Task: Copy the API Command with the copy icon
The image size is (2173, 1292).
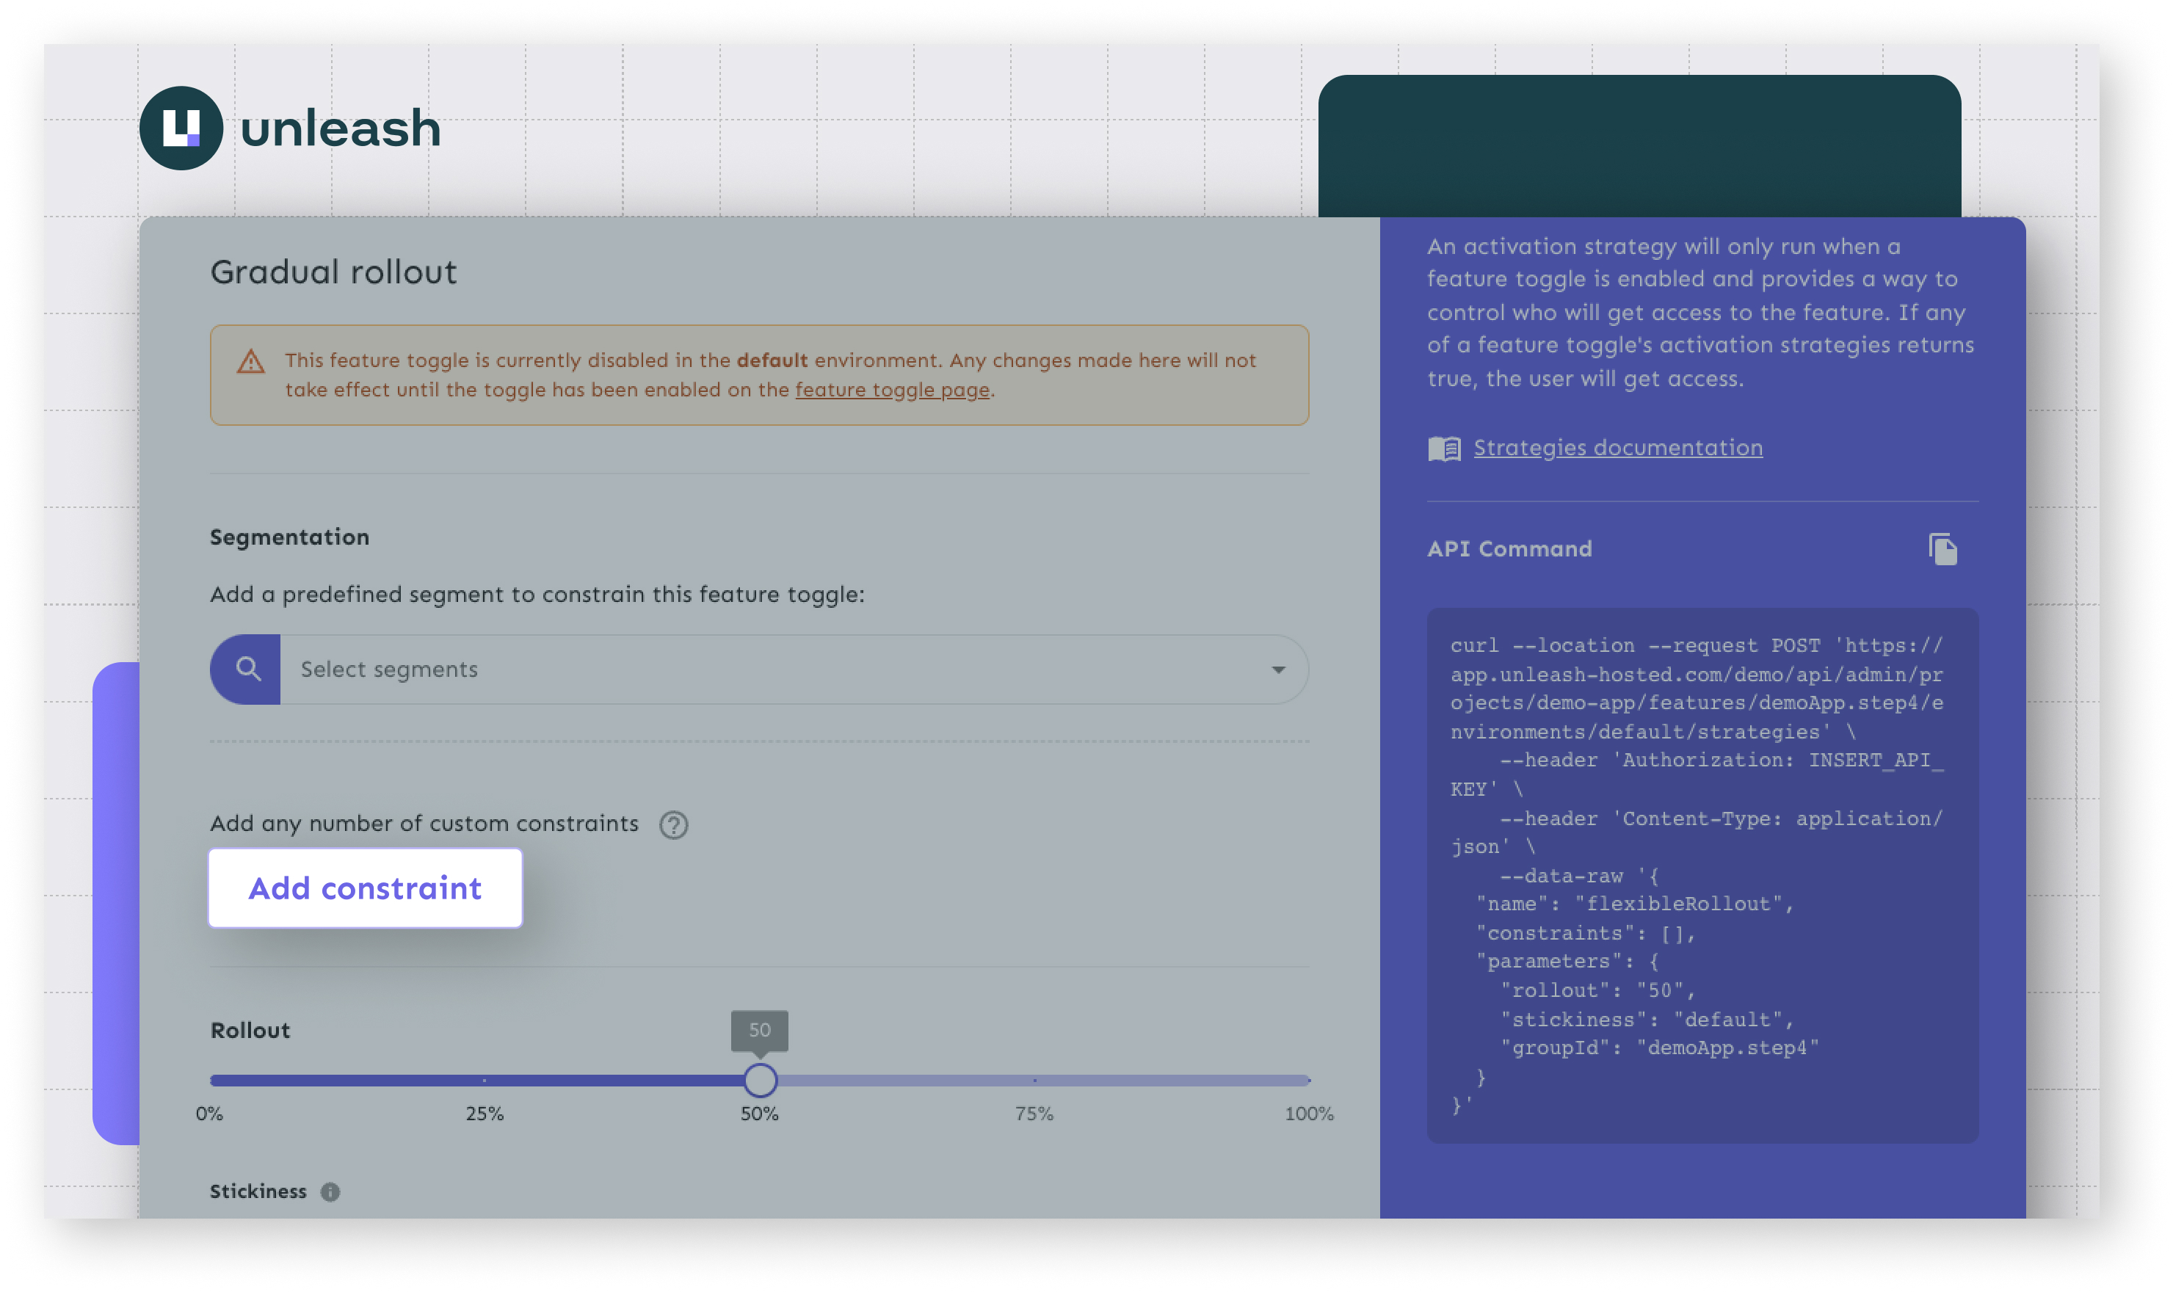Action: click(x=1942, y=549)
